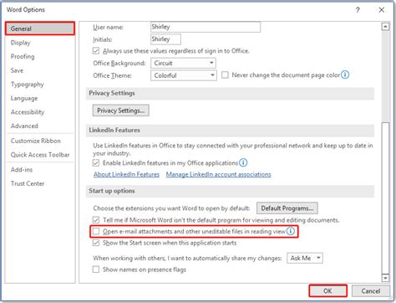Click the info icon beside reading view option
The width and height of the screenshot is (396, 303).
[x=291, y=231]
